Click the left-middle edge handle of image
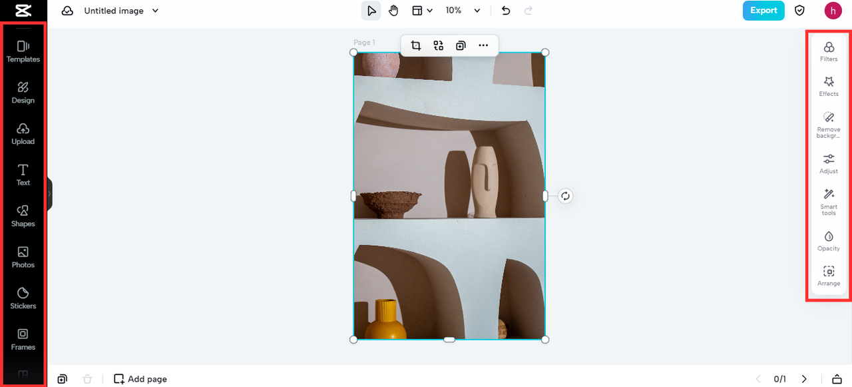The height and width of the screenshot is (387, 852). pyautogui.click(x=353, y=196)
